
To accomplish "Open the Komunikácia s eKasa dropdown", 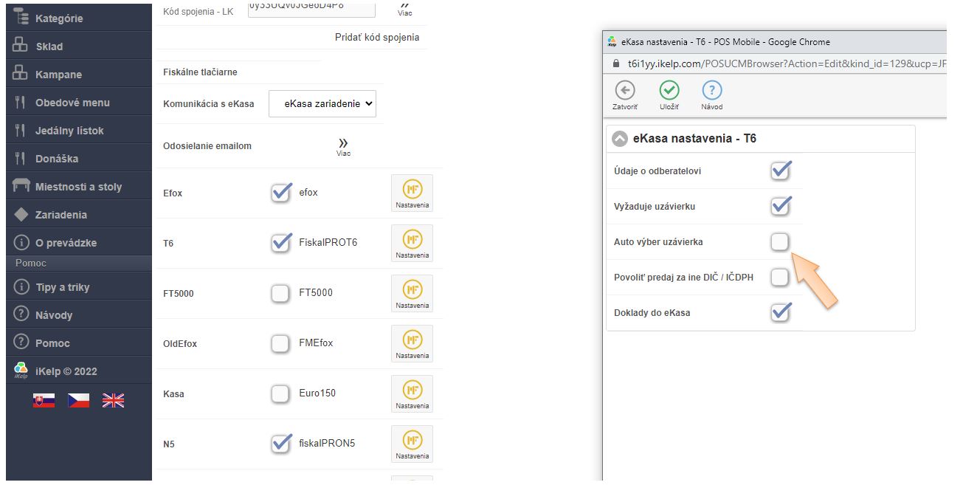I will 322,104.
